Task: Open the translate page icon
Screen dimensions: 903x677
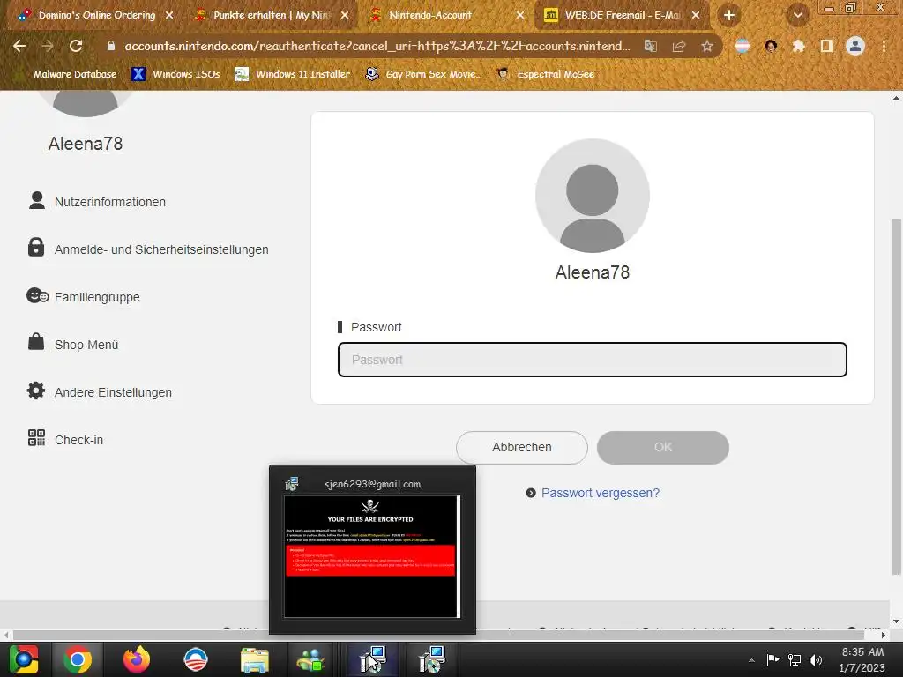Action: pos(650,46)
